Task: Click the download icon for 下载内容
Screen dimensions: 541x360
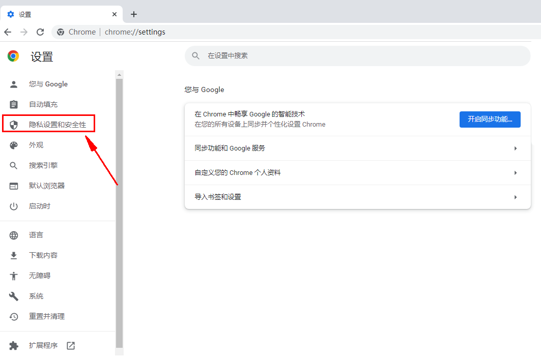Action: click(14, 256)
